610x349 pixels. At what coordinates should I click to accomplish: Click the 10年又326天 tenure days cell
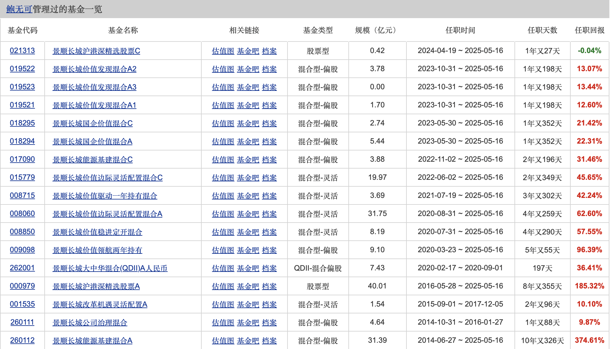(543, 341)
